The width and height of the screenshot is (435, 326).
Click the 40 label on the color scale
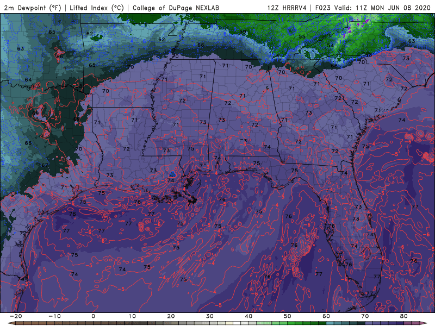pos(248,316)
